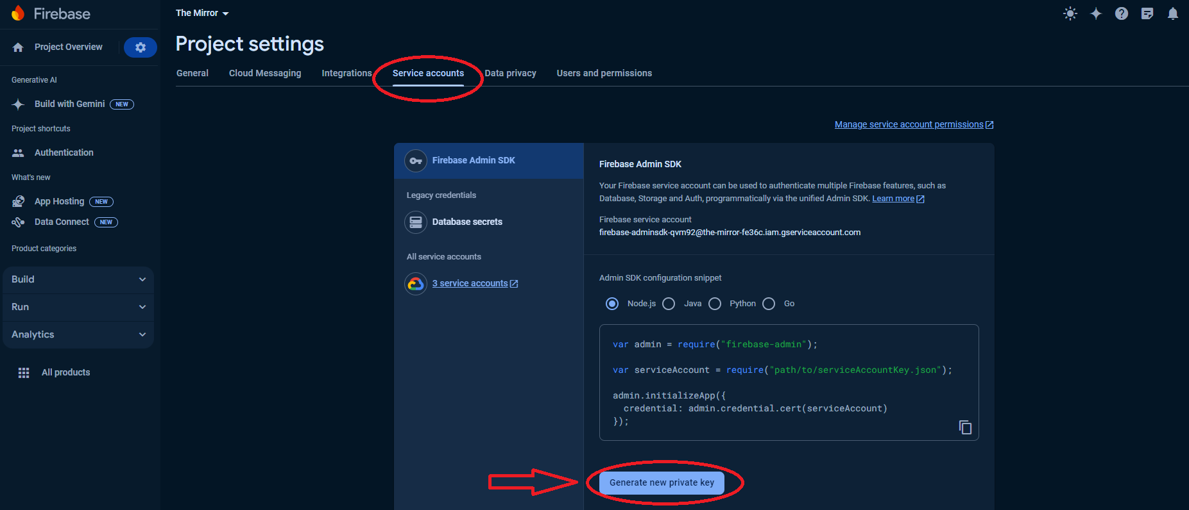Click the Project settings heading
This screenshot has width=1189, height=510.
click(250, 44)
